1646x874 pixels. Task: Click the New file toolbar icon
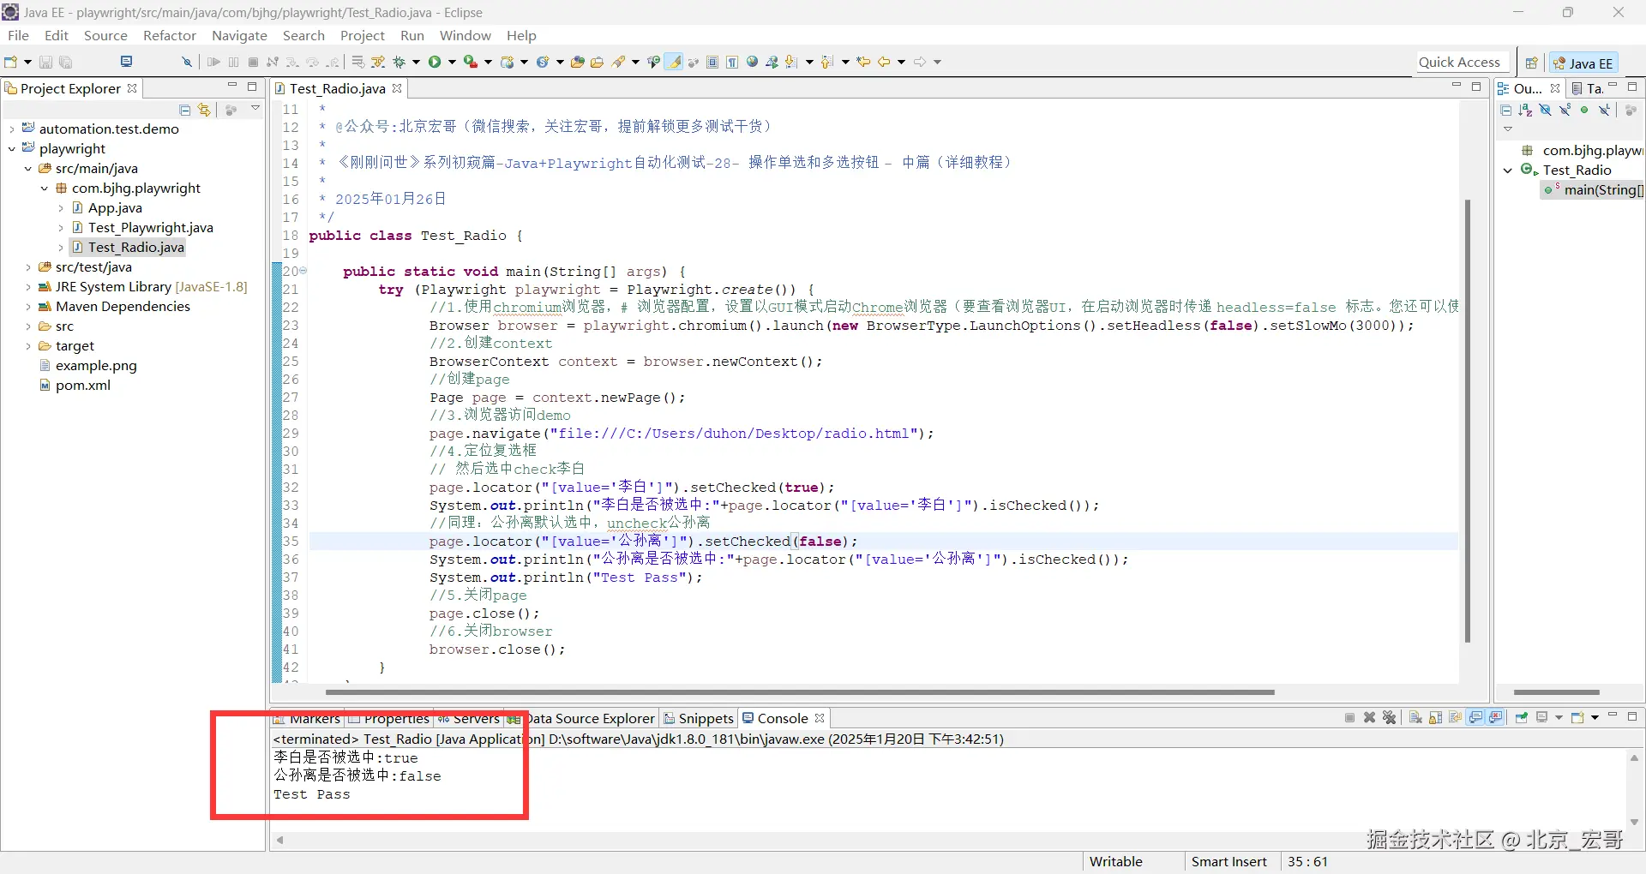[x=11, y=62]
